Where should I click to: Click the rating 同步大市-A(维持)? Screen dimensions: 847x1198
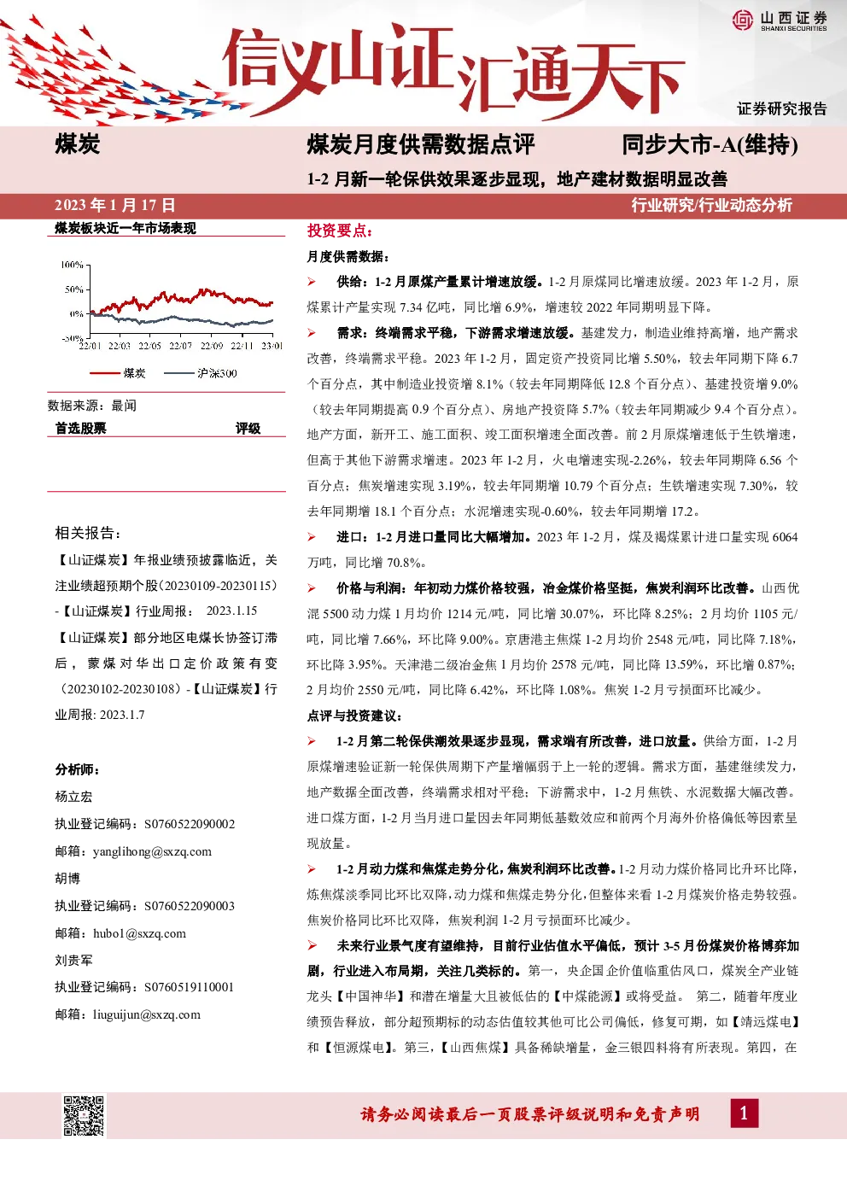point(710,144)
